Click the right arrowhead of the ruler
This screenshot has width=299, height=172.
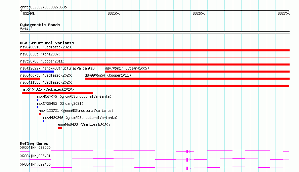289,11
